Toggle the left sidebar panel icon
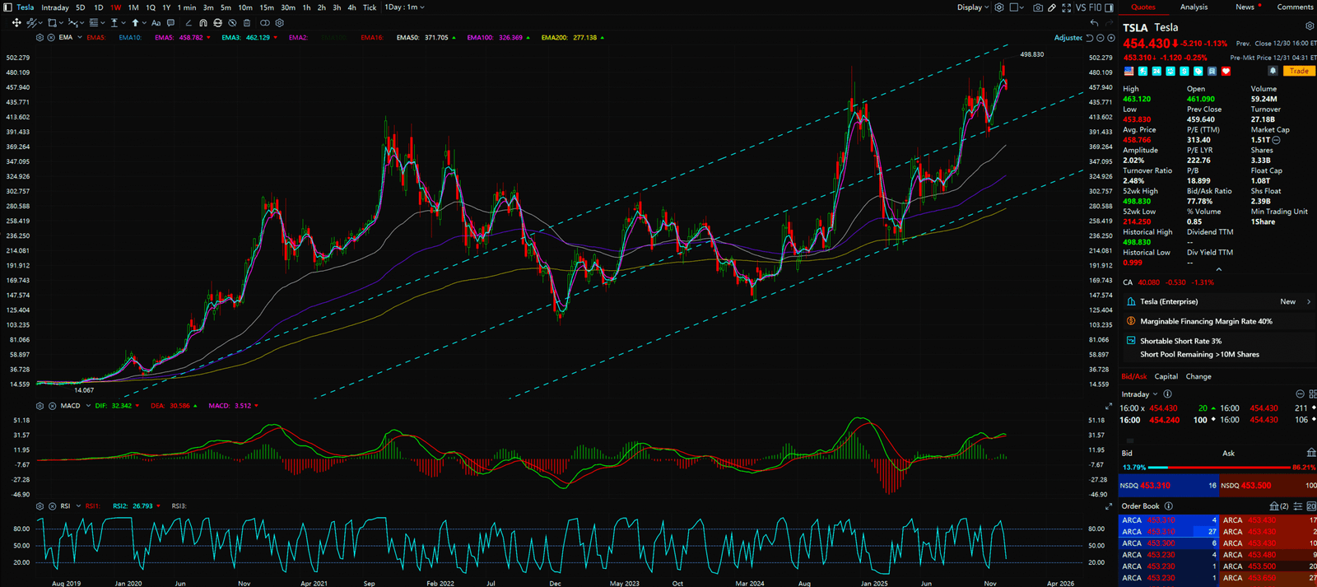 click(x=8, y=7)
